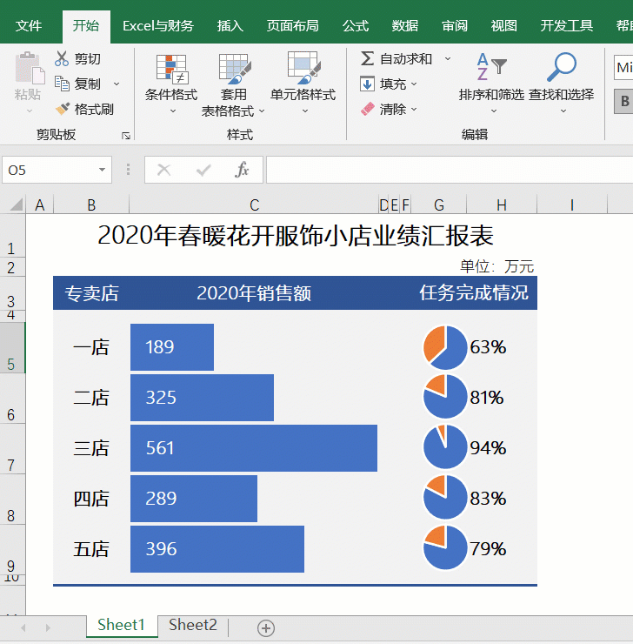The height and width of the screenshot is (644, 633).
Task: Select the Sheet1 tab
Action: (x=122, y=625)
